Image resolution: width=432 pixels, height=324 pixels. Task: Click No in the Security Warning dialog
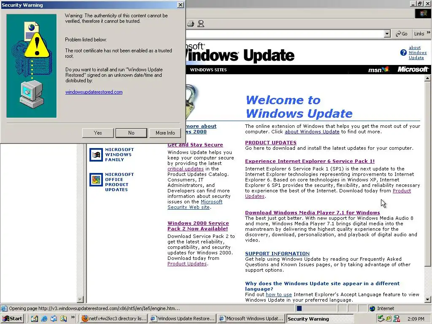click(x=131, y=133)
